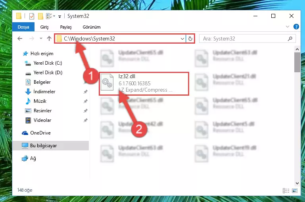Expand the address bar history dropdown
Screen dimensions: 305x202
tap(182, 39)
